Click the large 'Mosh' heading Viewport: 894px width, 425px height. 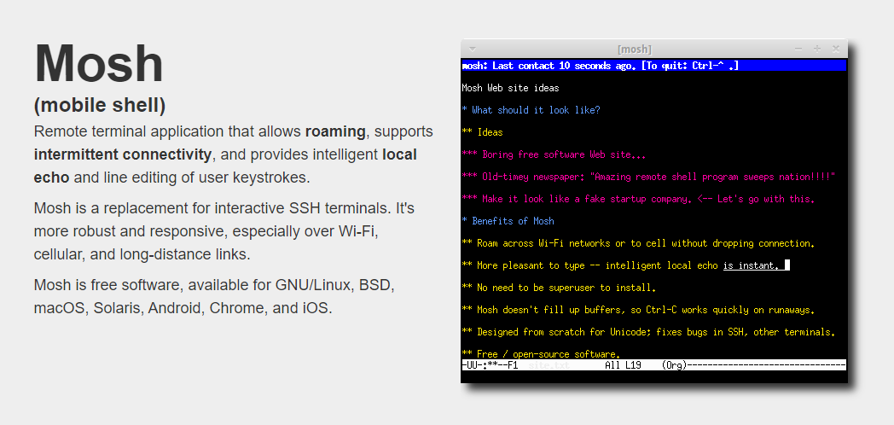coord(99,63)
